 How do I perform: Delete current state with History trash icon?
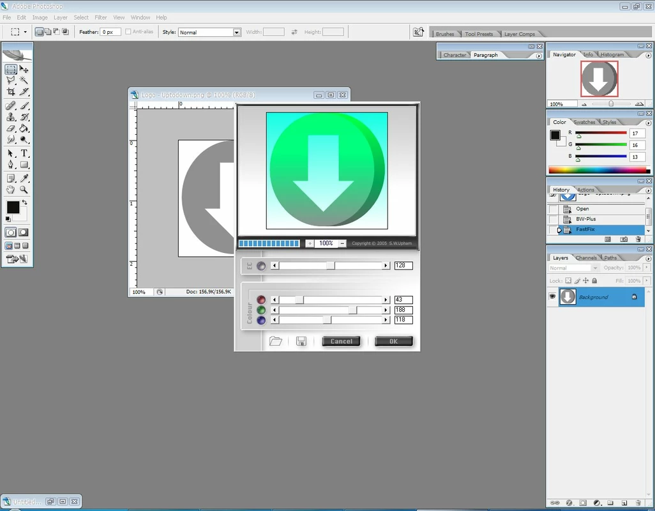click(638, 239)
